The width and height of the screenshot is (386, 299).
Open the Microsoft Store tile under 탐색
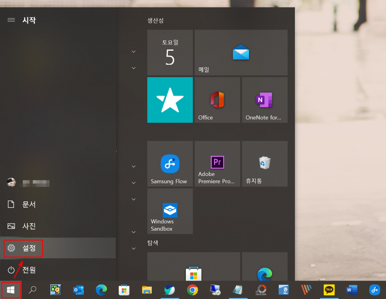193,267
